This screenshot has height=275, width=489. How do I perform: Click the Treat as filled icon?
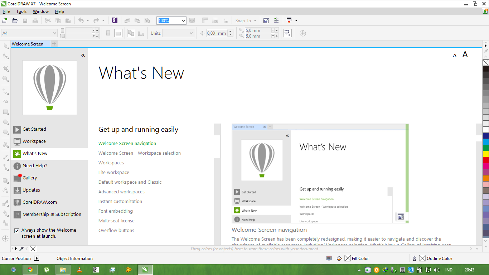pyautogui.click(x=287, y=33)
